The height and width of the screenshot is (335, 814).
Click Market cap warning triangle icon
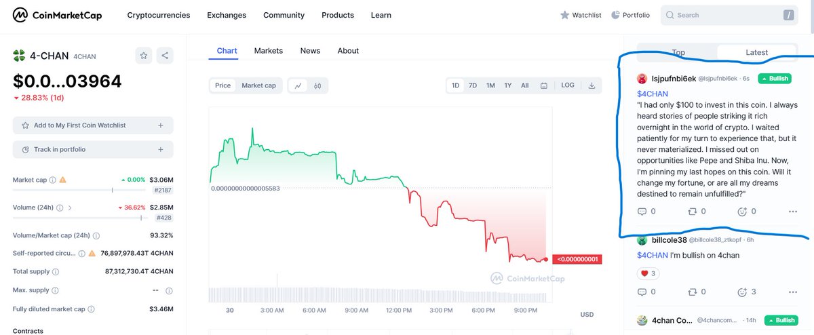point(62,180)
